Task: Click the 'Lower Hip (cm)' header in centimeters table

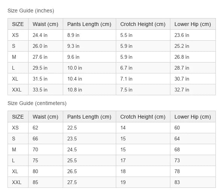Action: [x=193, y=117]
